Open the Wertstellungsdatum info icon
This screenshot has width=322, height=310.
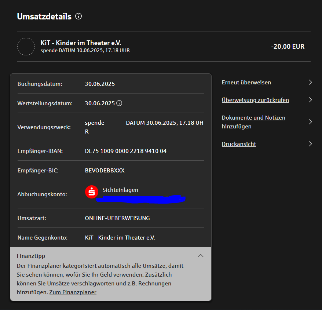[x=119, y=103]
